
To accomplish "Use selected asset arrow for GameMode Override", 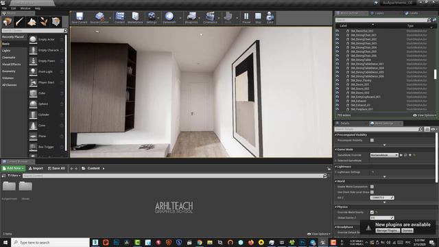I will point(401,155).
